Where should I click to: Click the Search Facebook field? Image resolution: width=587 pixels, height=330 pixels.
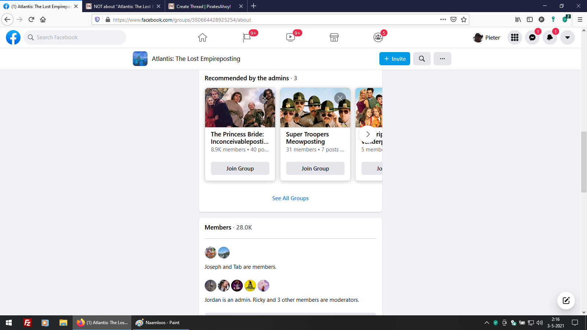pos(75,37)
